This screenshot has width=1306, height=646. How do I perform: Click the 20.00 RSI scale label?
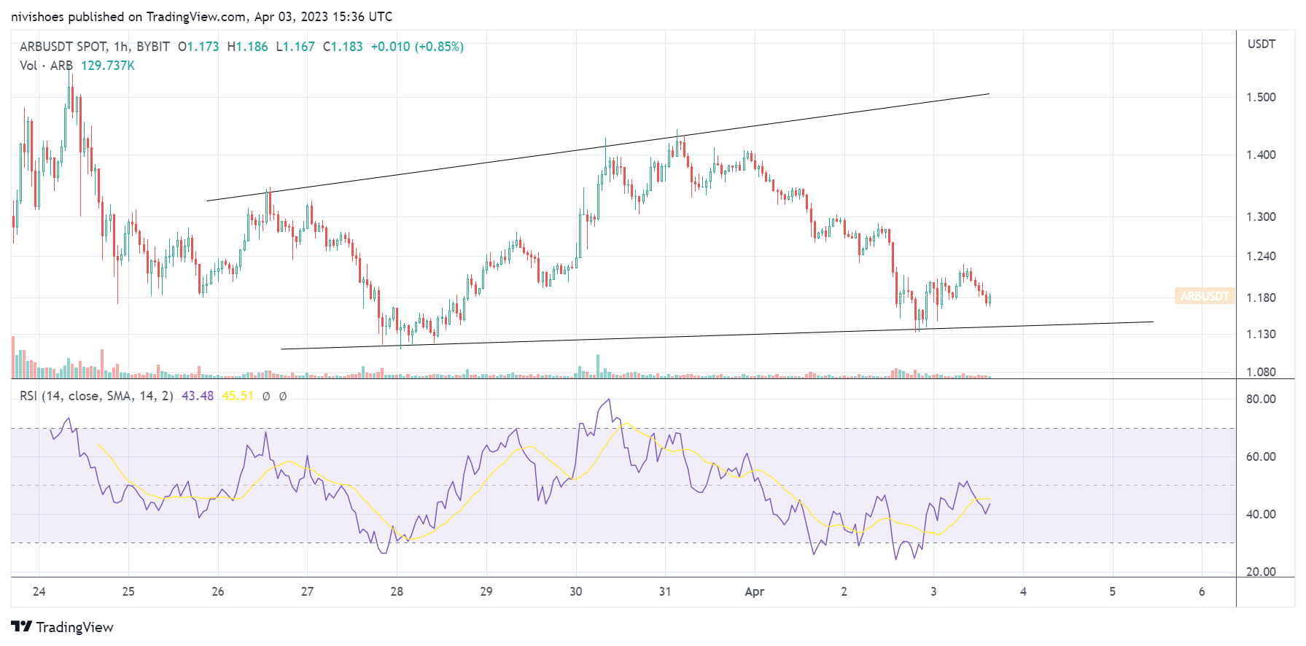pyautogui.click(x=1261, y=572)
